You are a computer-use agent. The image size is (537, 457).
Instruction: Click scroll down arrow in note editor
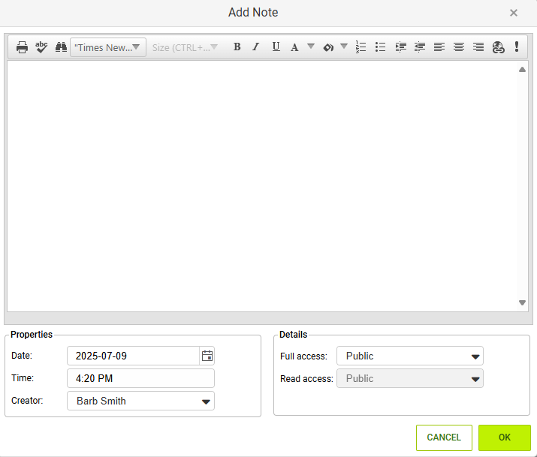coord(522,302)
